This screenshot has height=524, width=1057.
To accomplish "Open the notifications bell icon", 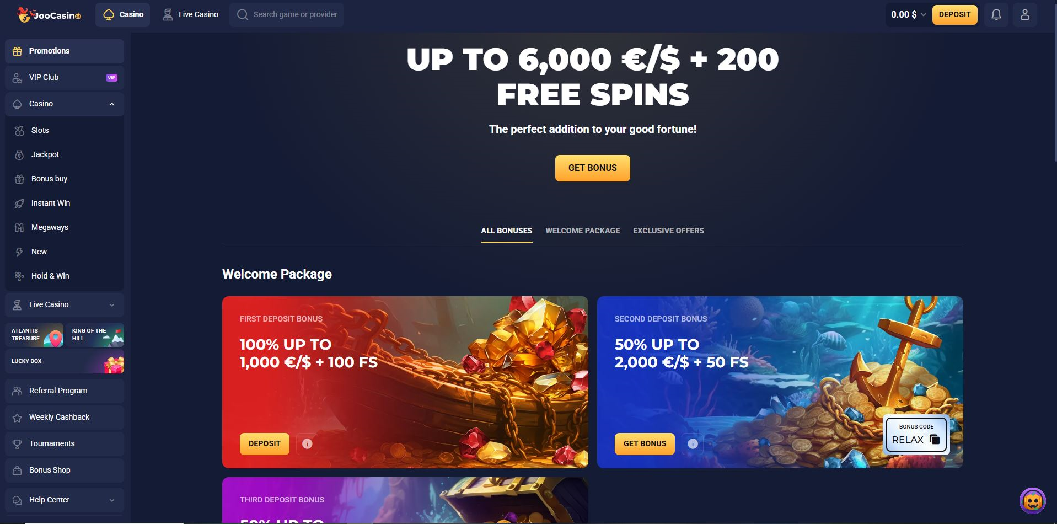I will pos(996,15).
